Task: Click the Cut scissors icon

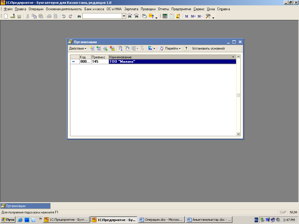Action: pyautogui.click(x=28, y=16)
